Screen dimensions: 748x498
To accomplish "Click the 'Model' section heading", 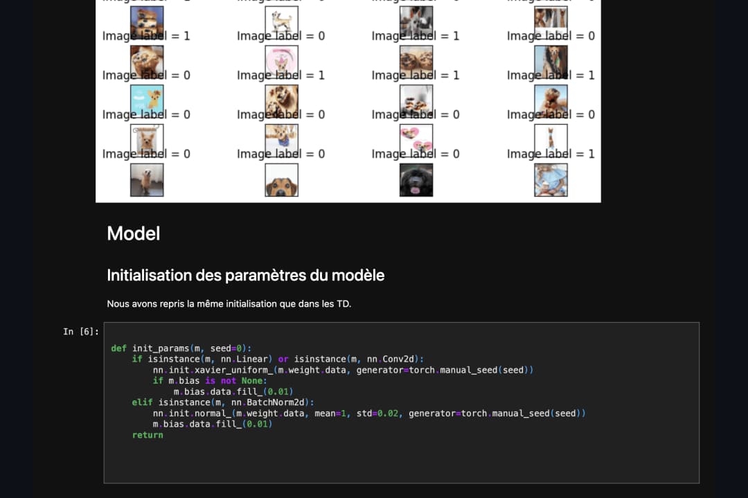I will coord(134,233).
